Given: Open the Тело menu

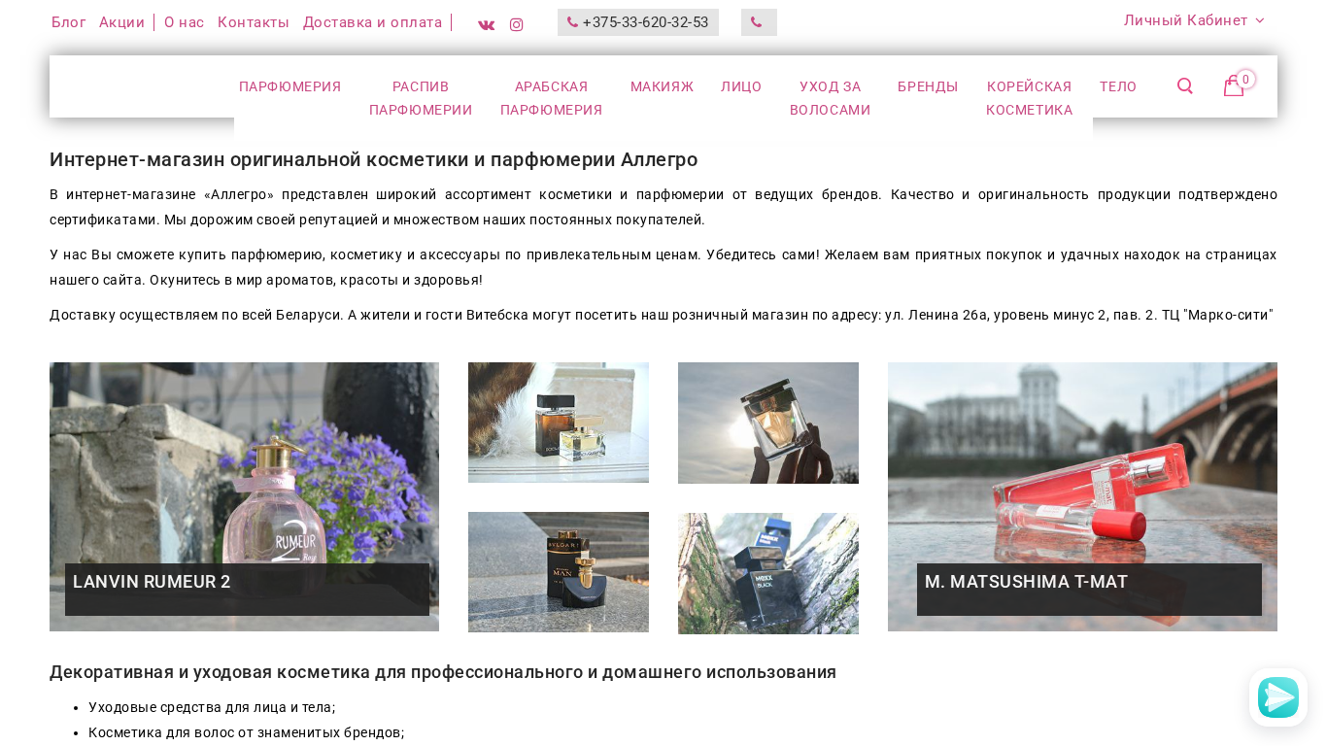Looking at the screenshot, I should [x=1118, y=86].
